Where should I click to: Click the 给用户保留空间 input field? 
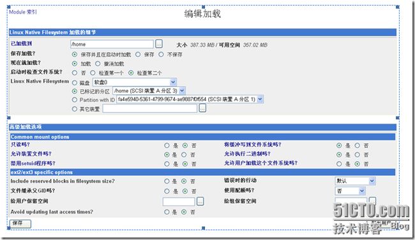click(x=179, y=201)
